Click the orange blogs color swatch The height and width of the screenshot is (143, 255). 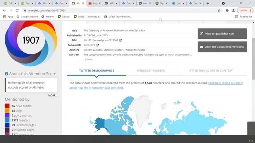coord(7,111)
